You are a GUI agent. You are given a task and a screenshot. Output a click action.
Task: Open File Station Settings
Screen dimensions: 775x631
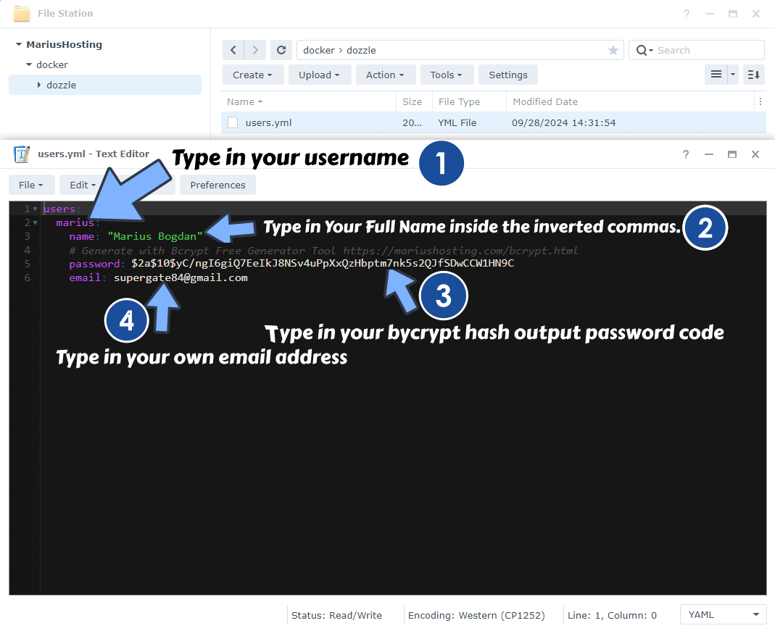pos(508,75)
